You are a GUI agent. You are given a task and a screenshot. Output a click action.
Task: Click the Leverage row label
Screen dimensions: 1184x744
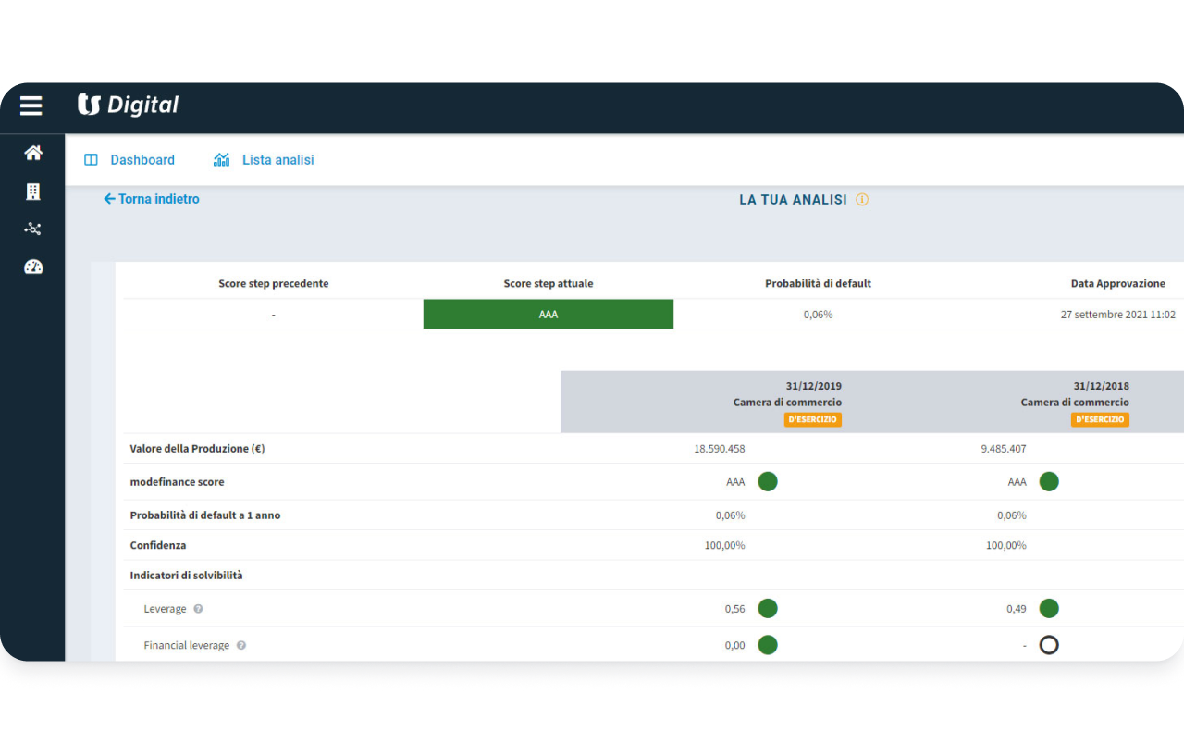coord(166,609)
